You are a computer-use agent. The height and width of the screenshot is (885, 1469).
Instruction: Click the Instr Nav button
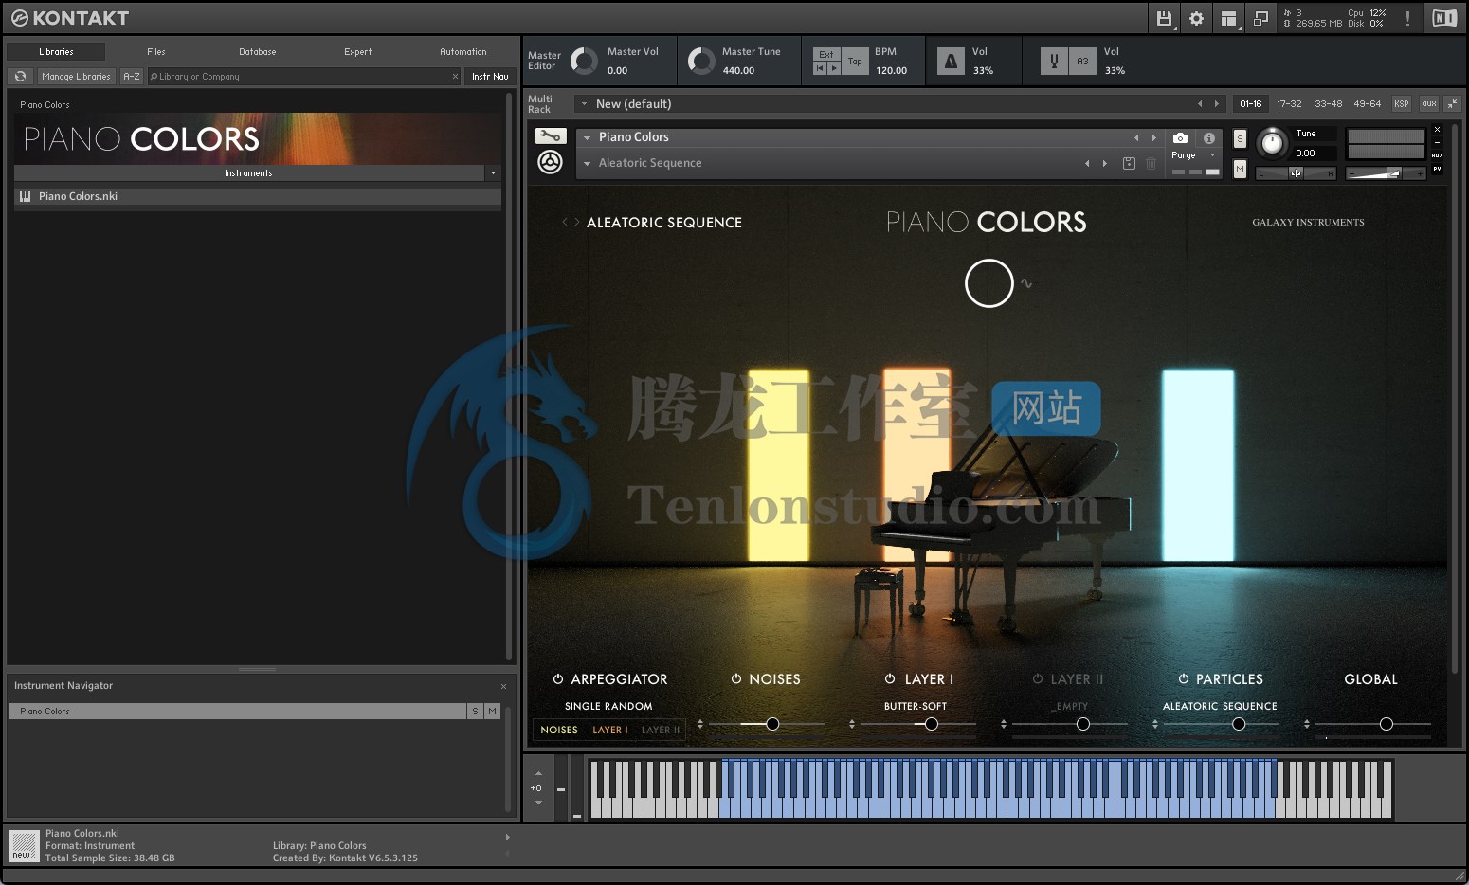[490, 77]
